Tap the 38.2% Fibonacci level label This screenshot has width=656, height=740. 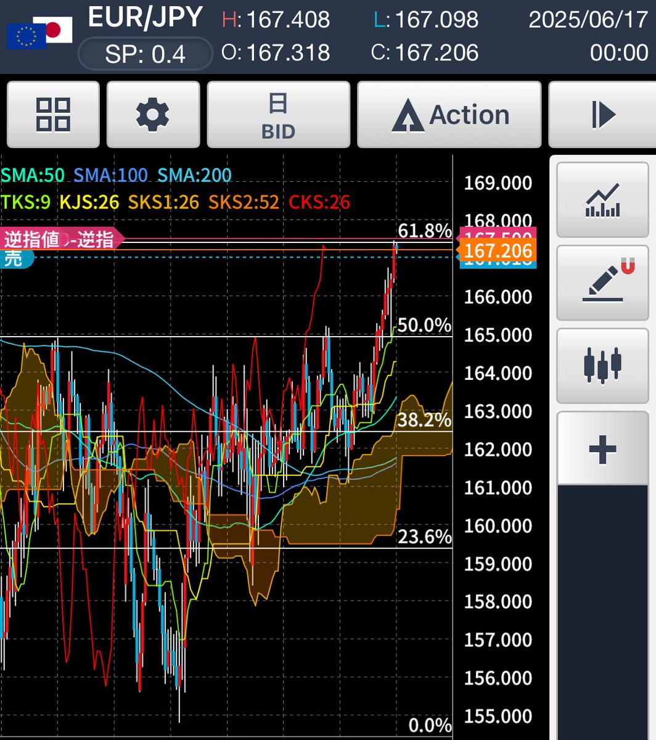[425, 421]
